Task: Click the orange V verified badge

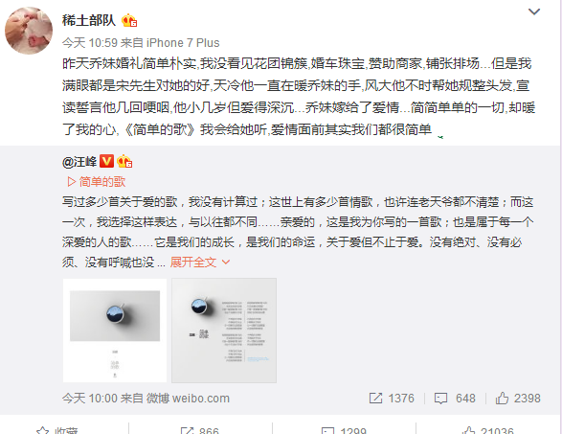Action: coord(106,161)
